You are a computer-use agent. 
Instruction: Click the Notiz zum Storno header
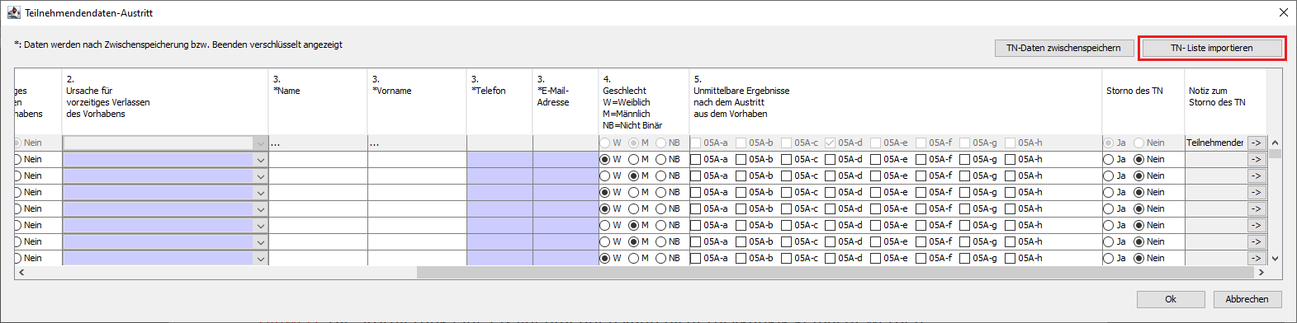[1226, 101]
